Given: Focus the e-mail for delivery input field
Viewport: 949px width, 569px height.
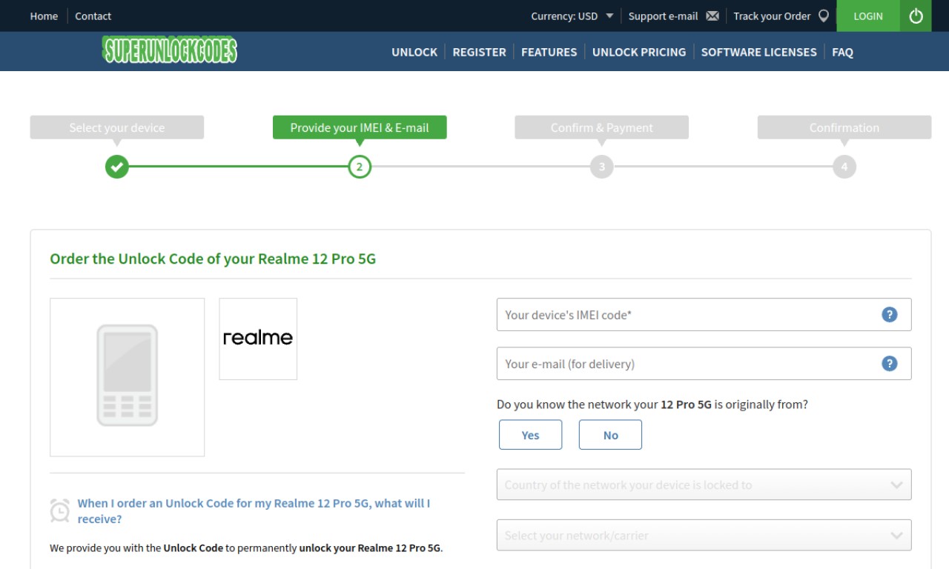Looking at the screenshot, I should 704,363.
